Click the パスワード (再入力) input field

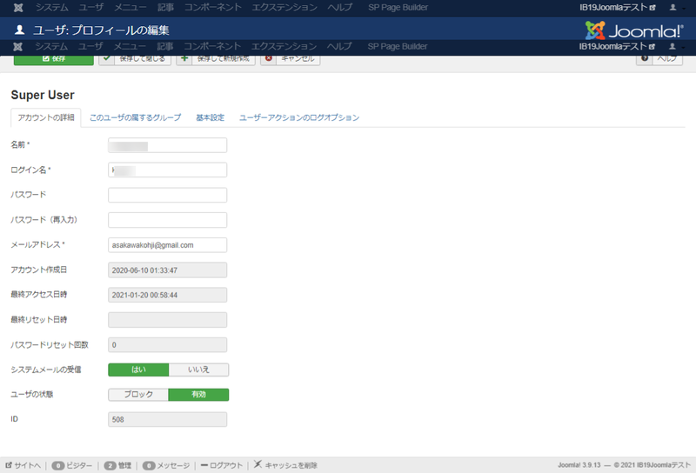coord(167,220)
